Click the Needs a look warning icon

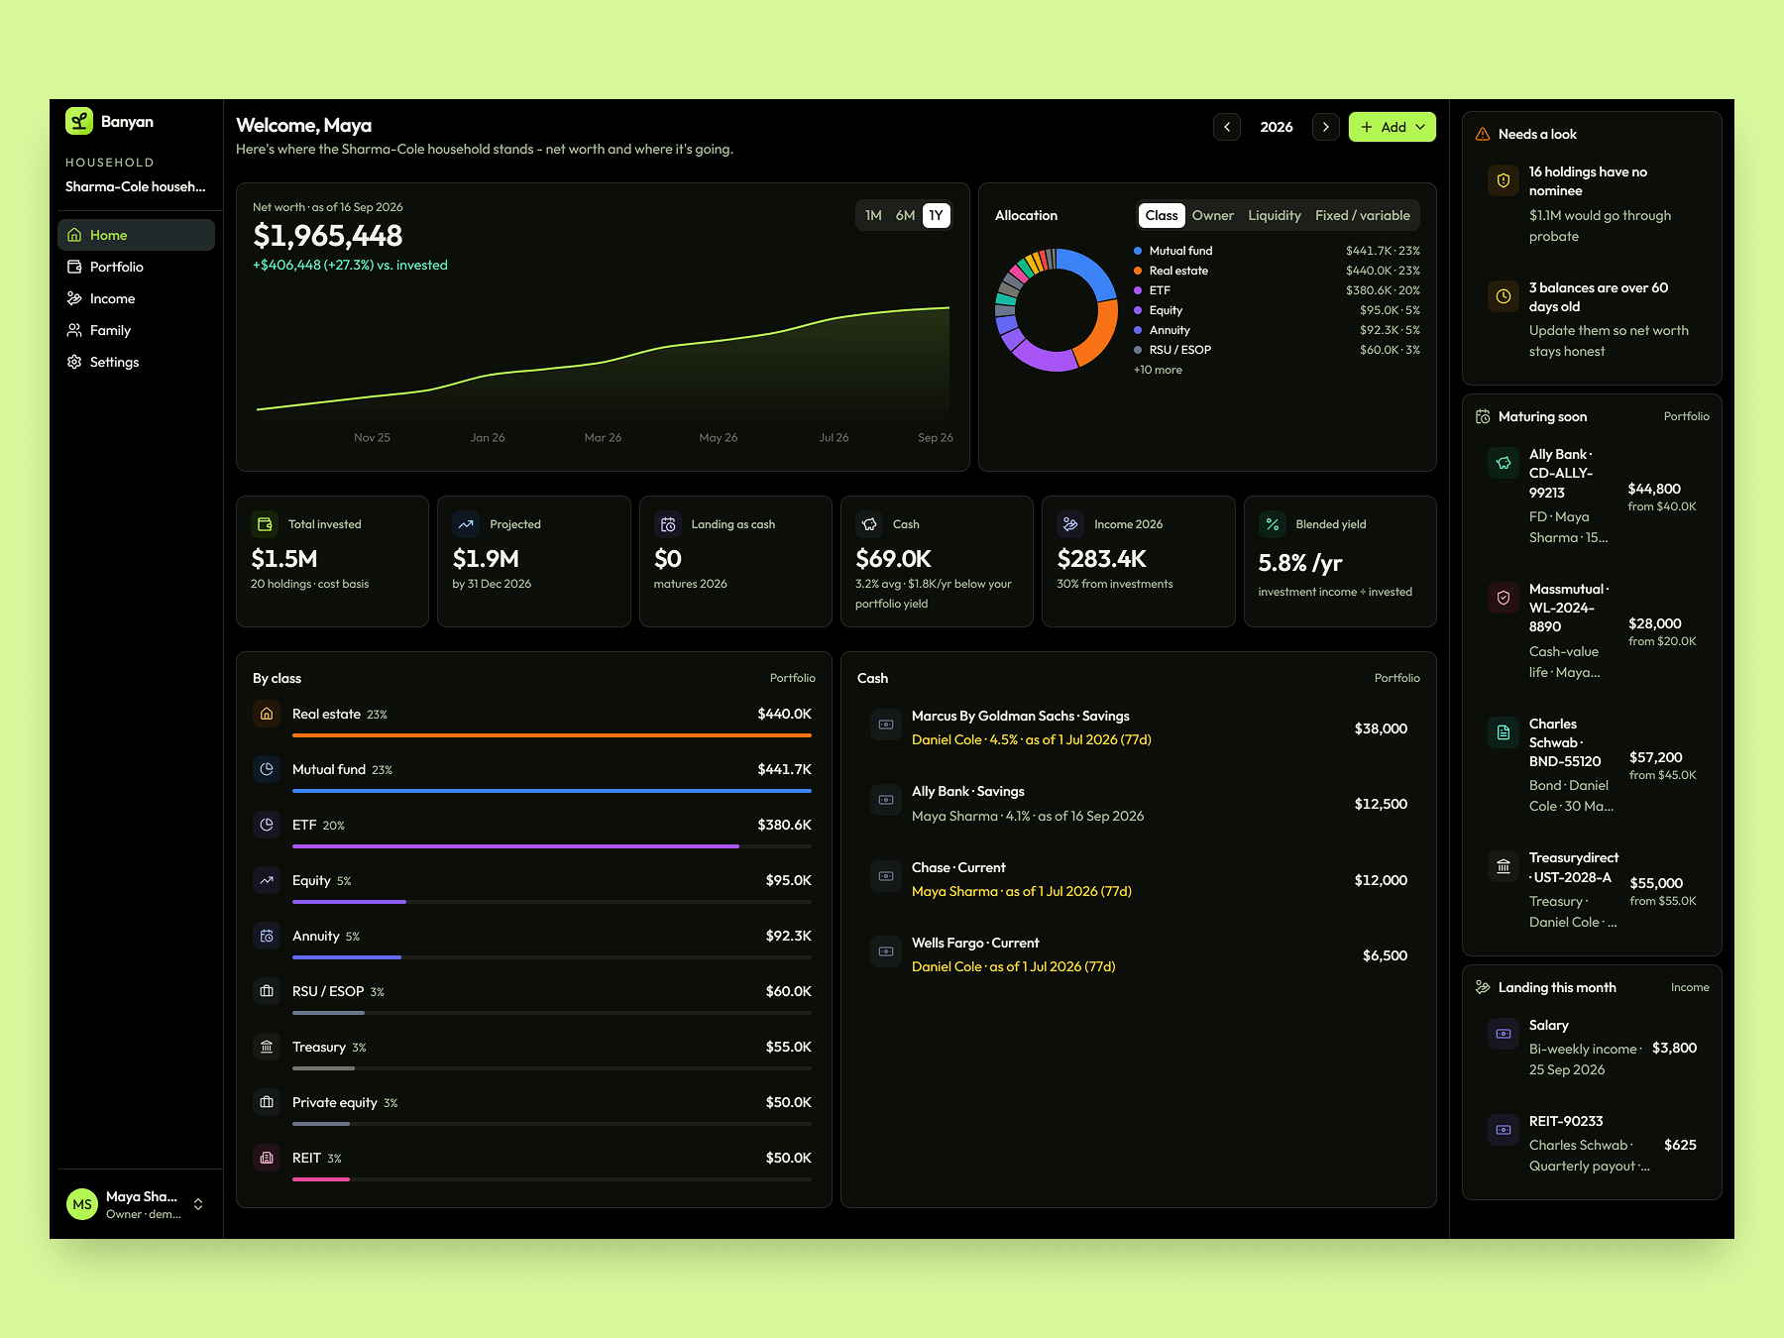pyautogui.click(x=1483, y=134)
